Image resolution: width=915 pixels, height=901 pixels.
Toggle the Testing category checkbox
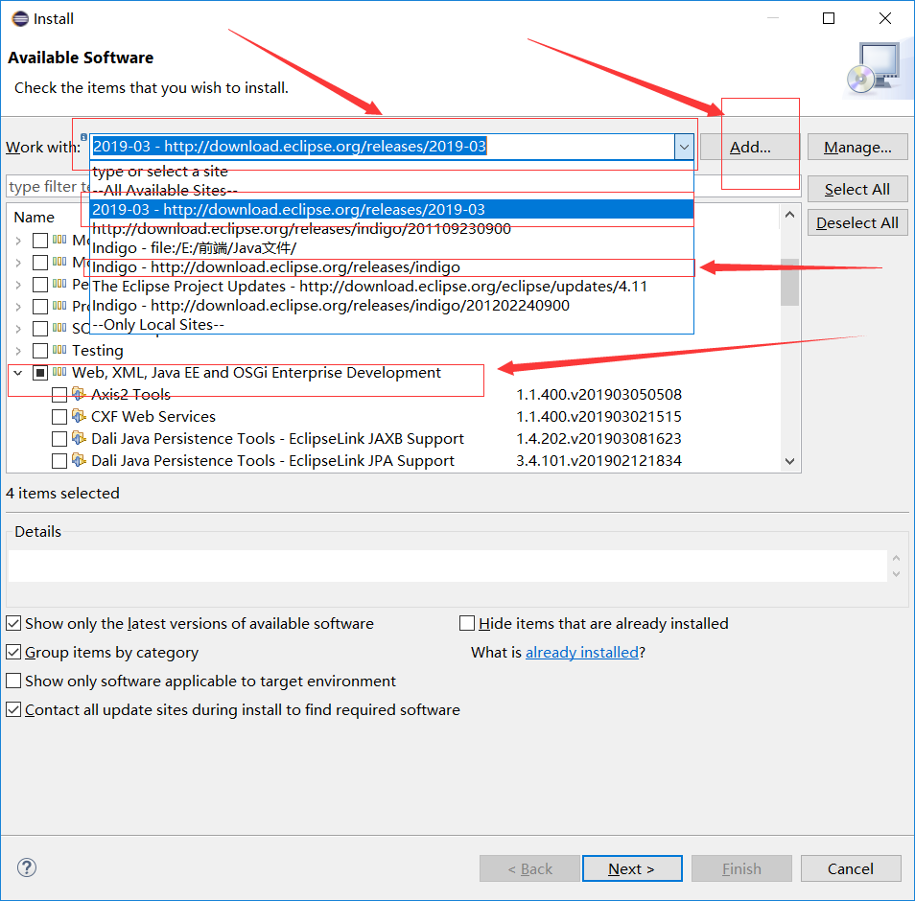40,351
